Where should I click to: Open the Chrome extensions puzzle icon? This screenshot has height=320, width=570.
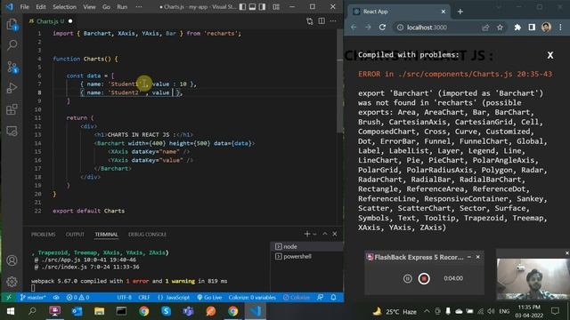coord(517,28)
